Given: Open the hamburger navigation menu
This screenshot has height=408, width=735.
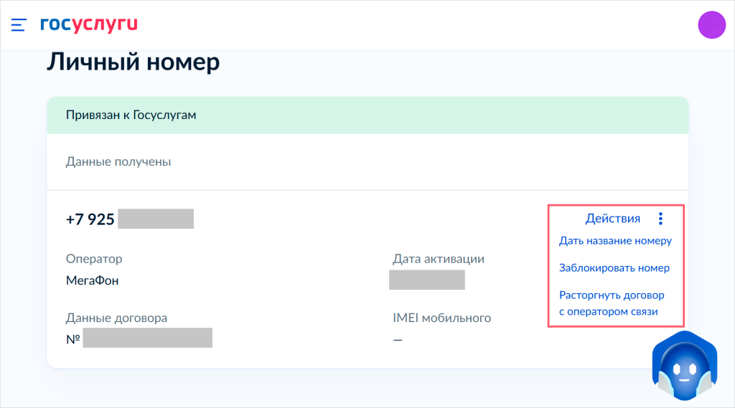Looking at the screenshot, I should [19, 25].
